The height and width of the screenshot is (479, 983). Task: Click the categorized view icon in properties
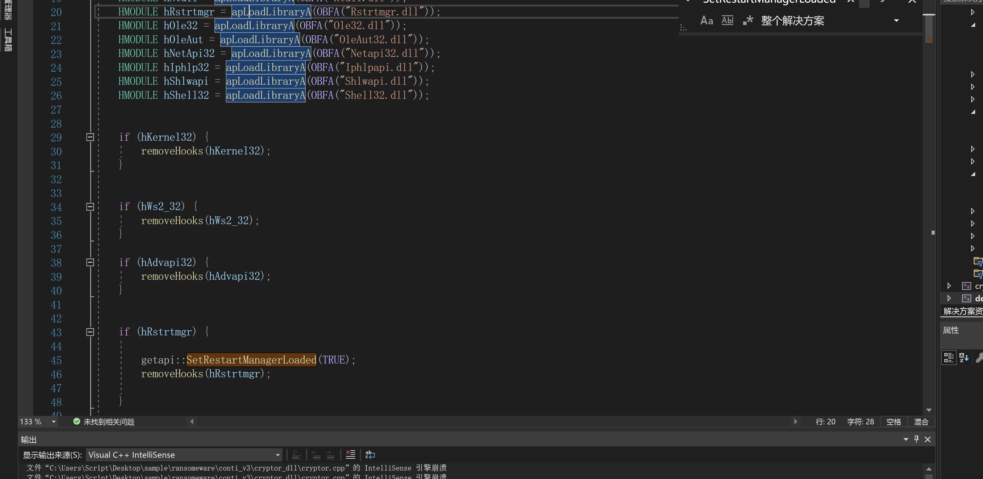tap(949, 357)
